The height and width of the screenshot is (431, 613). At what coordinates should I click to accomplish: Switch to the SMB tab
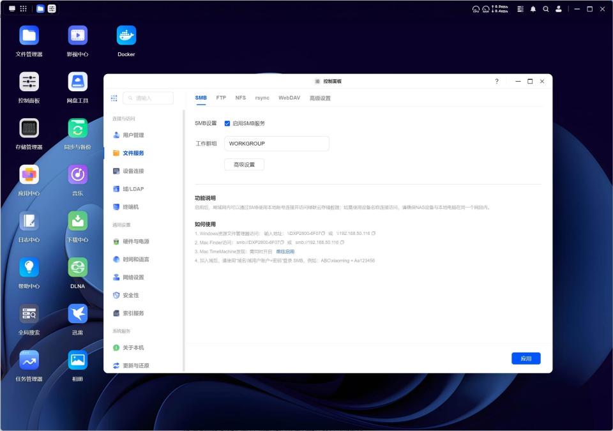tap(201, 98)
